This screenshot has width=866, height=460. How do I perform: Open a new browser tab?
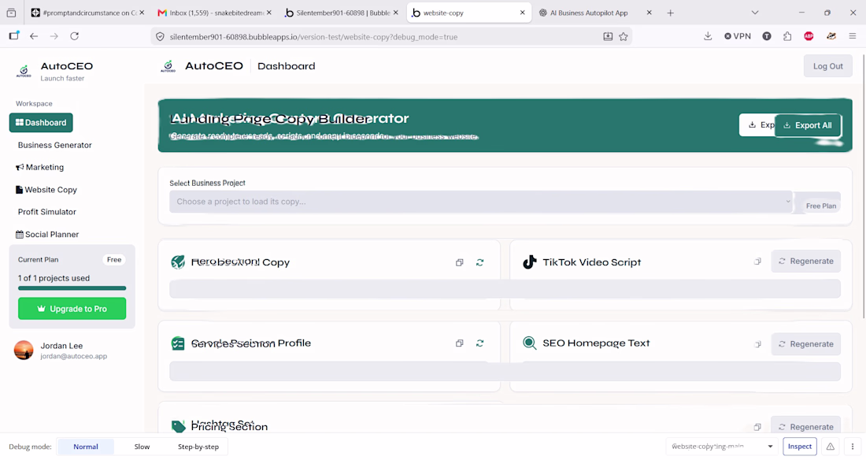[671, 13]
